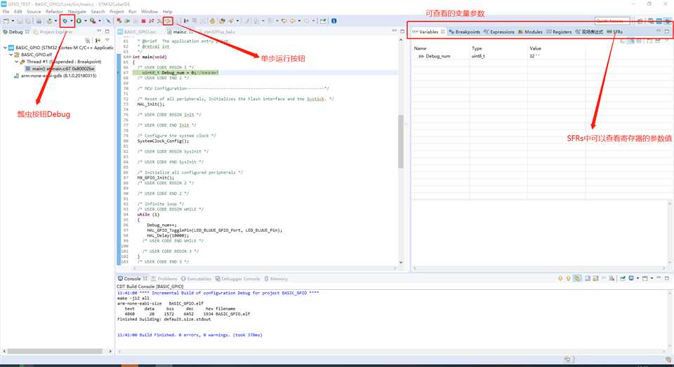Switch to the Memory tab
The image size is (674, 367).
pyautogui.click(x=275, y=279)
